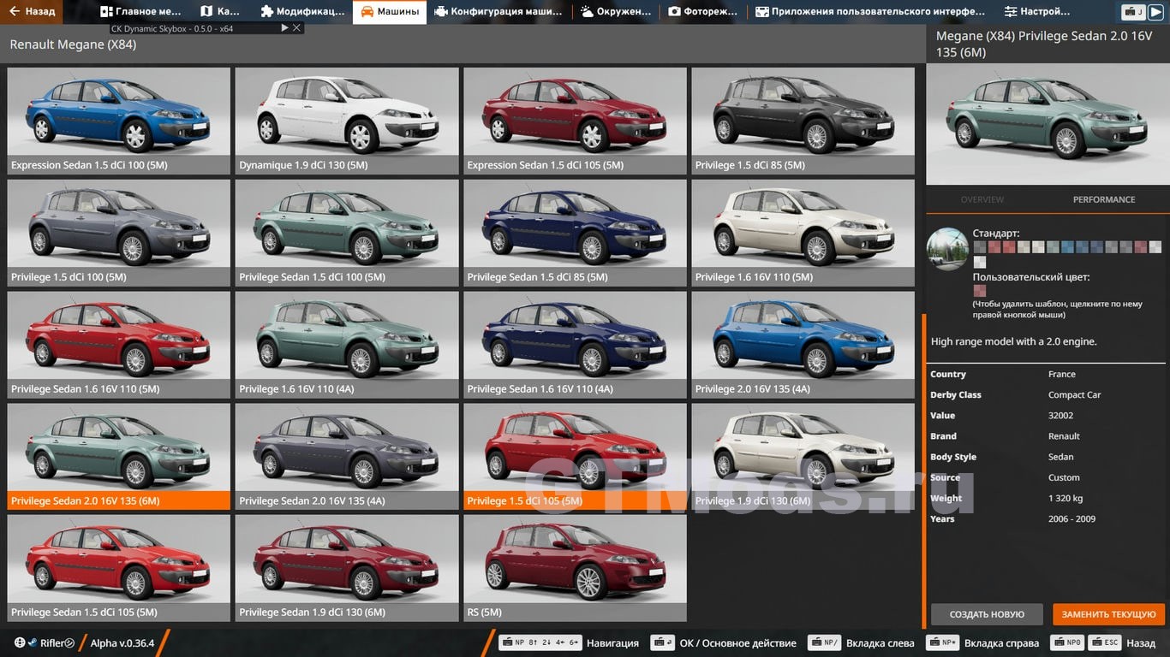
Task: Click the ESC Назад key hint
Action: 1121,643
